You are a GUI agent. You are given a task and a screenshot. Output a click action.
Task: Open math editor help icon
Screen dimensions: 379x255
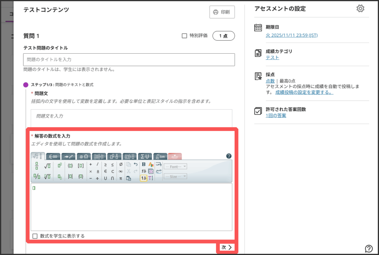point(229,156)
